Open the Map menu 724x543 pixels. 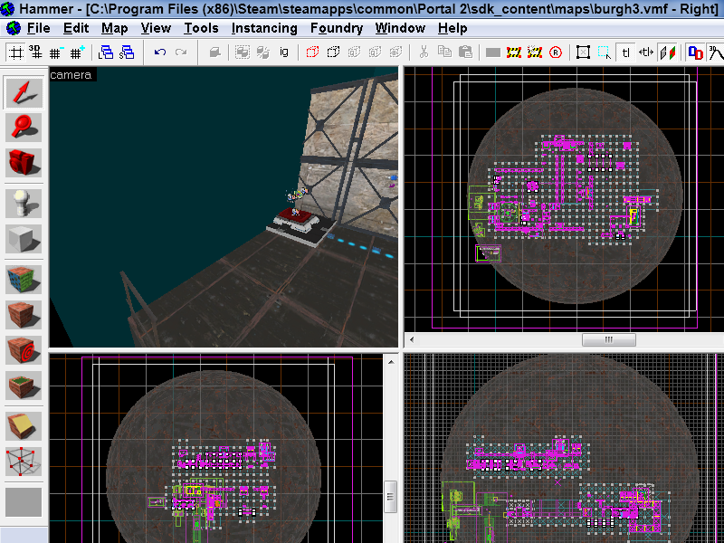(x=115, y=28)
